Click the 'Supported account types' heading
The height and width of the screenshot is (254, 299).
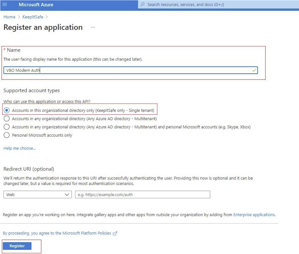(x=32, y=91)
